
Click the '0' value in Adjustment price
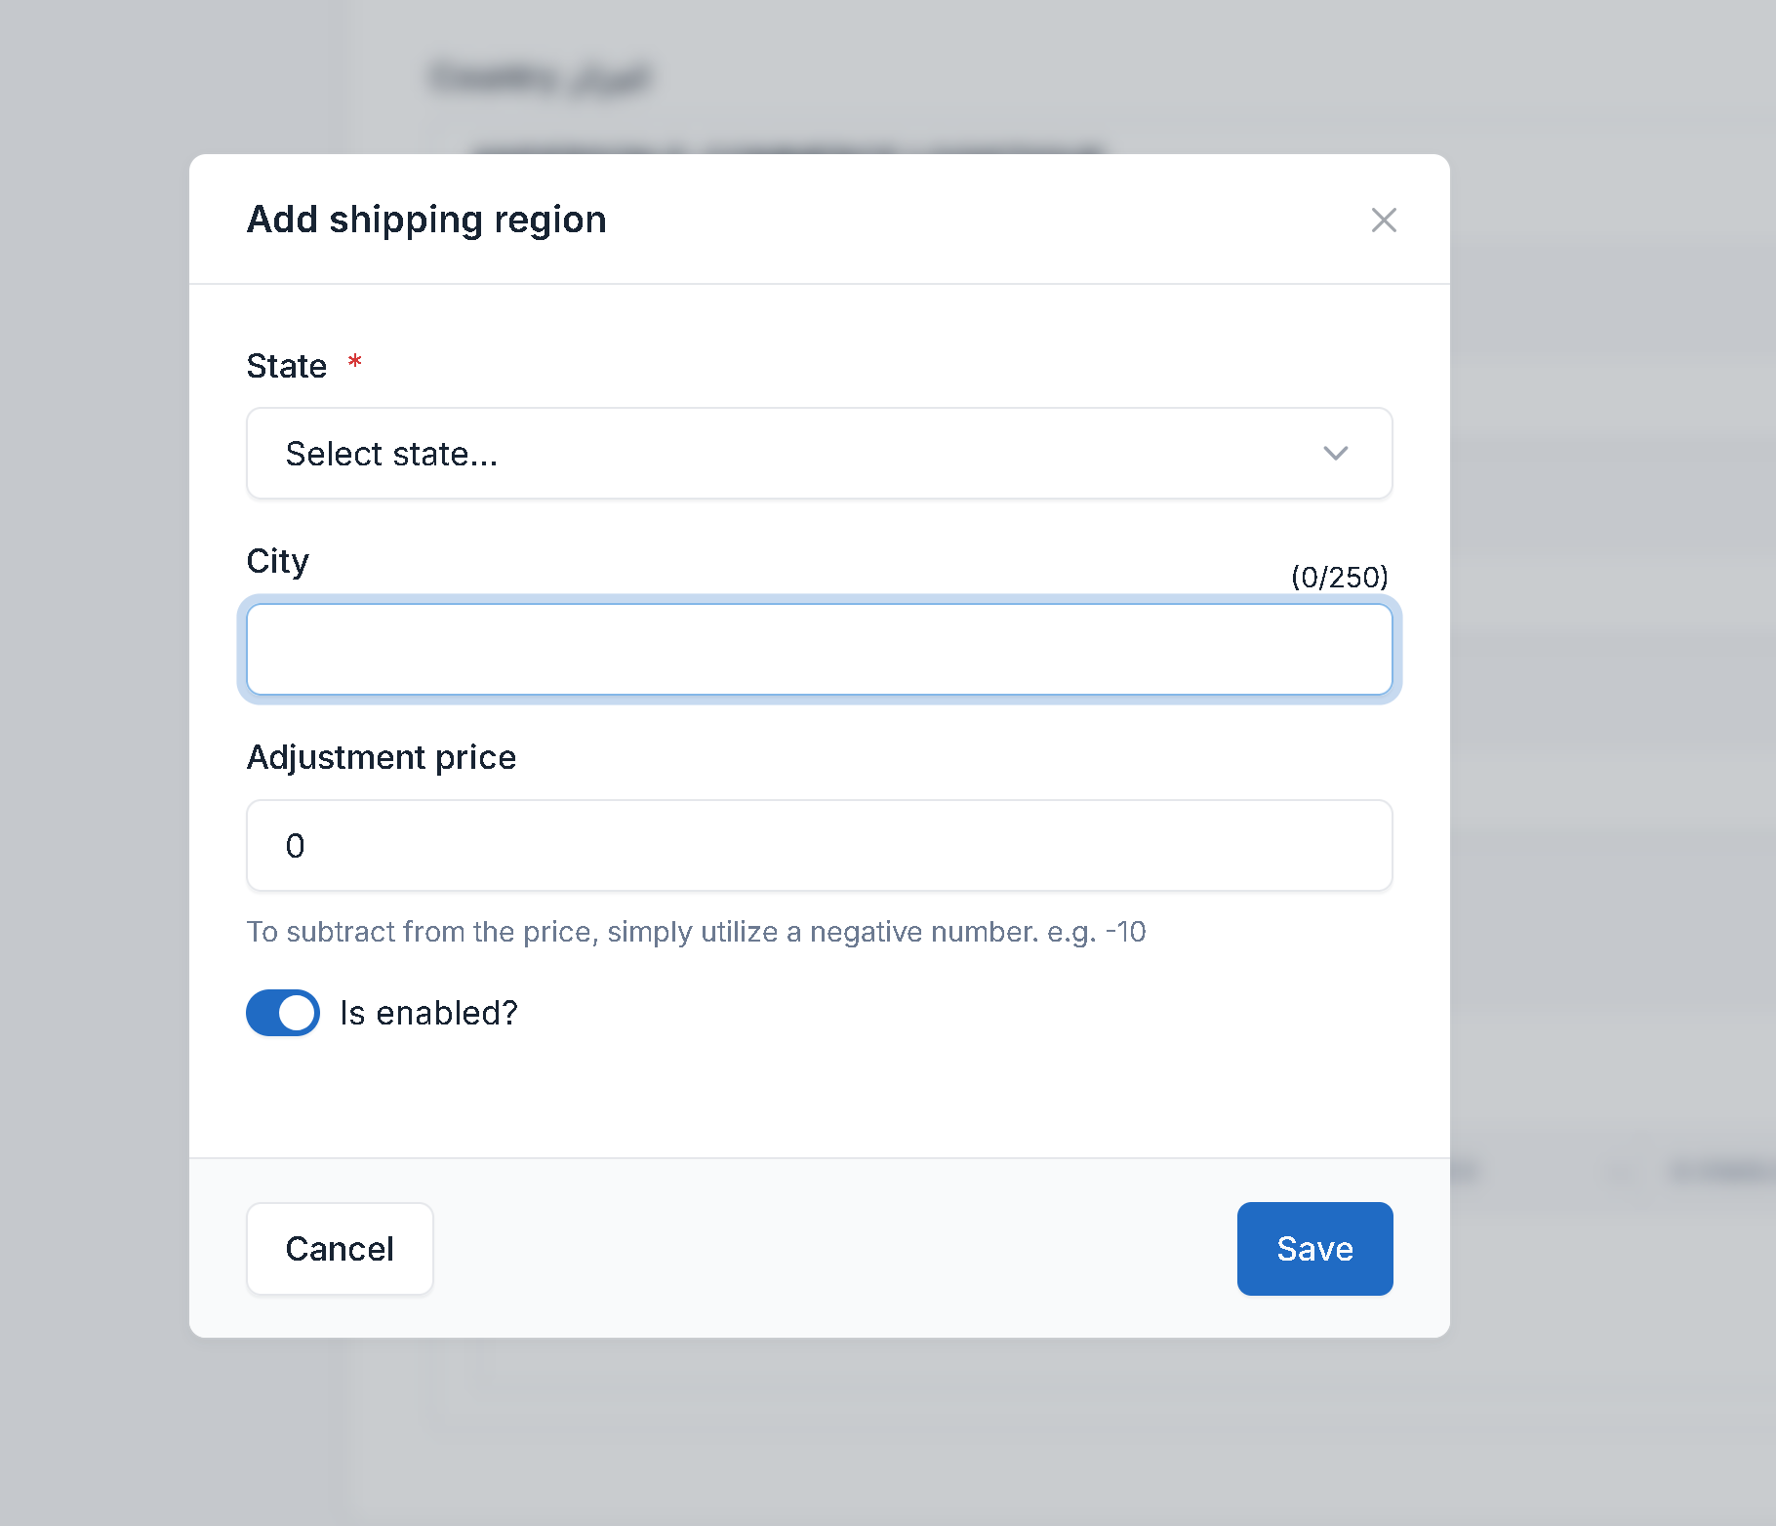click(x=295, y=846)
